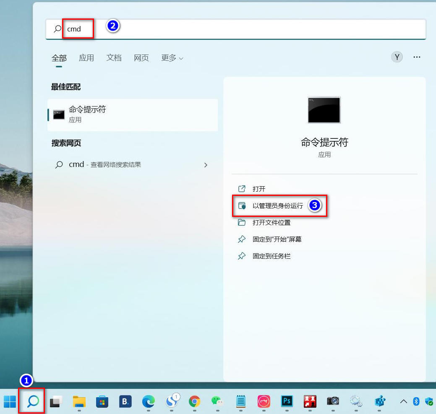Switch to the 应用 tab
The image size is (436, 414).
(x=86, y=58)
